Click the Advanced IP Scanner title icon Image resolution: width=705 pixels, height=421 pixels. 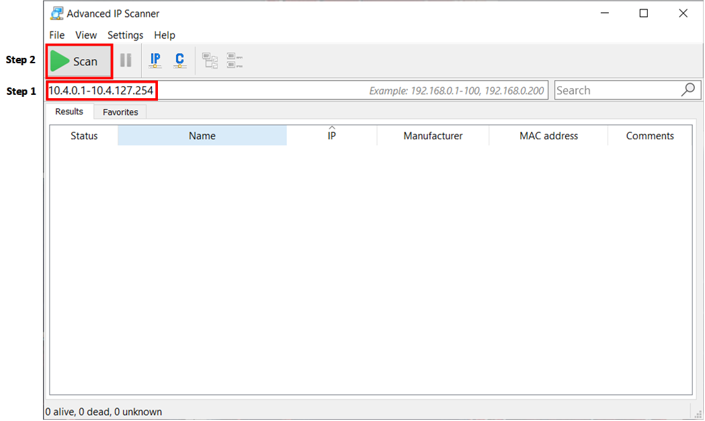click(x=56, y=13)
